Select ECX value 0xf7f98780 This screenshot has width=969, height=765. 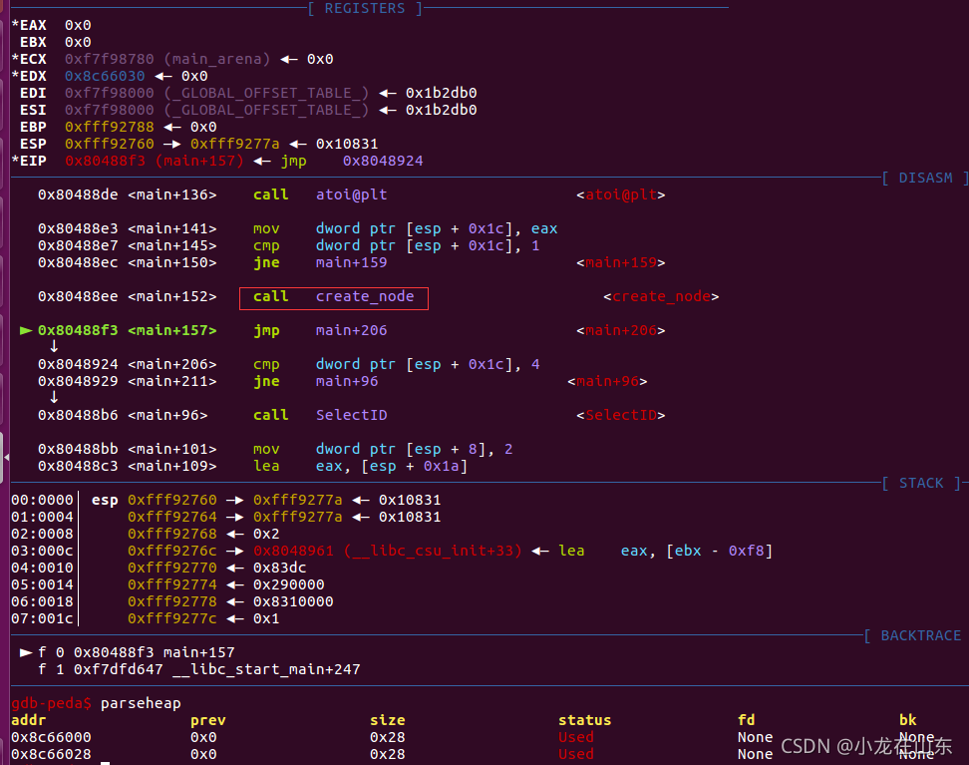[110, 60]
